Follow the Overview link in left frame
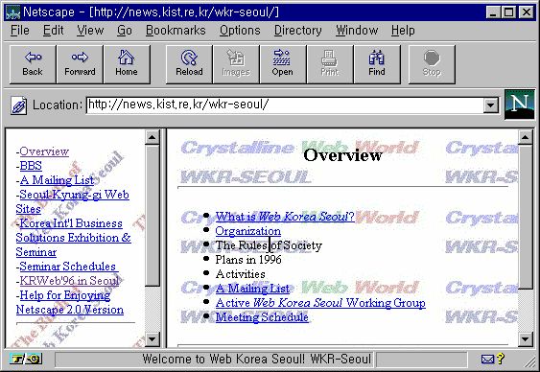This screenshot has width=540, height=372. click(x=44, y=151)
